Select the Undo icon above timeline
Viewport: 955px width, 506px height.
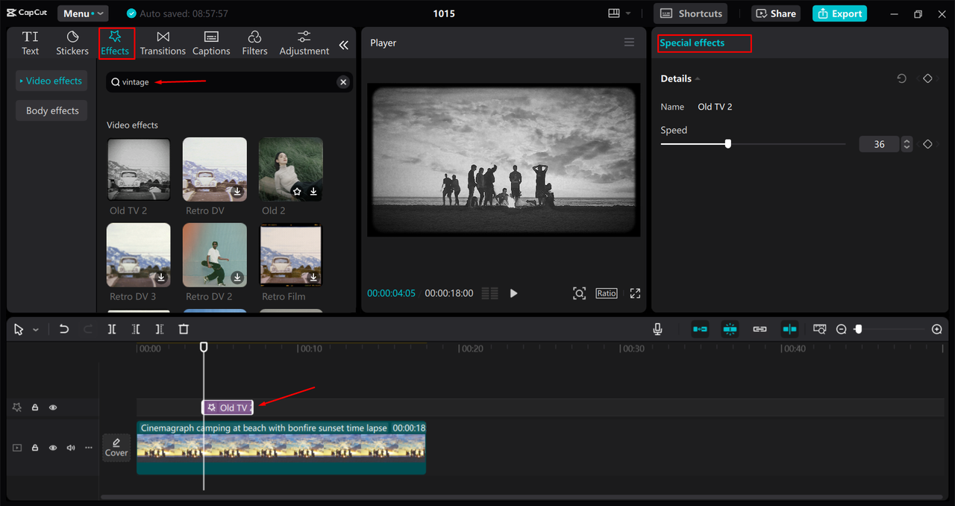point(63,328)
